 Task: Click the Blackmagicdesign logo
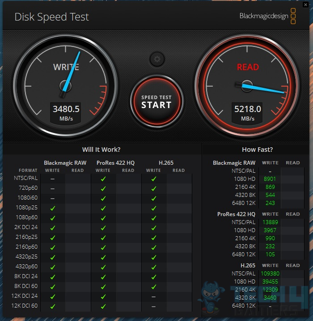pyautogui.click(x=267, y=16)
